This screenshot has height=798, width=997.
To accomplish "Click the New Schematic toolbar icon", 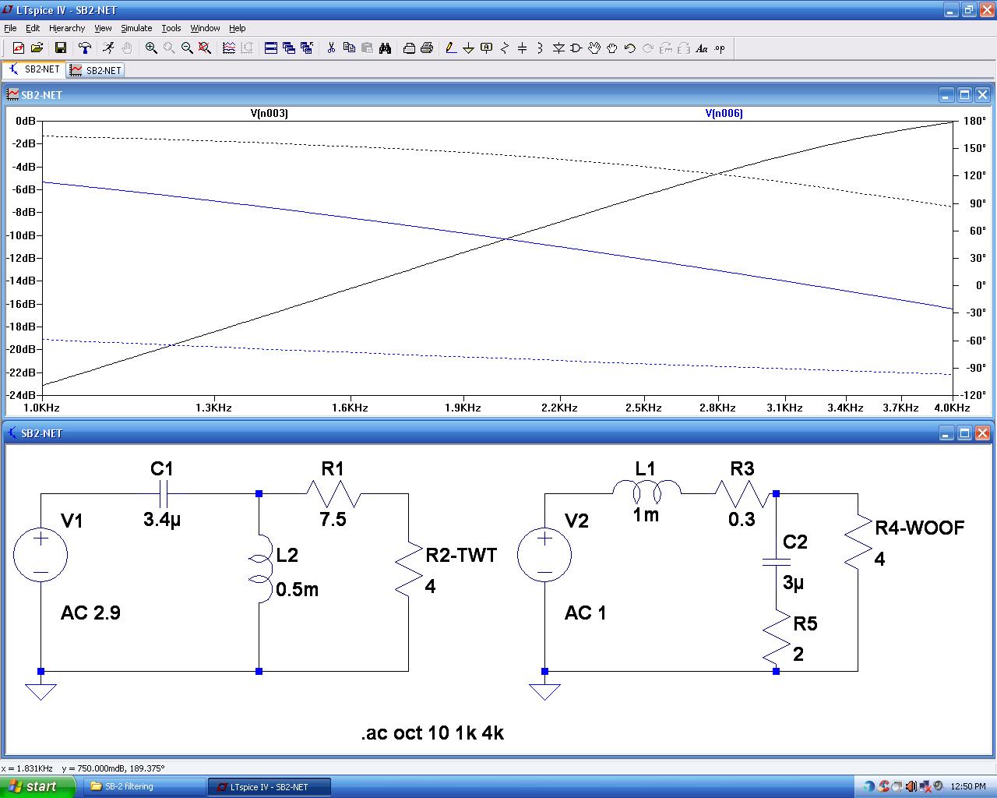I will (19, 48).
